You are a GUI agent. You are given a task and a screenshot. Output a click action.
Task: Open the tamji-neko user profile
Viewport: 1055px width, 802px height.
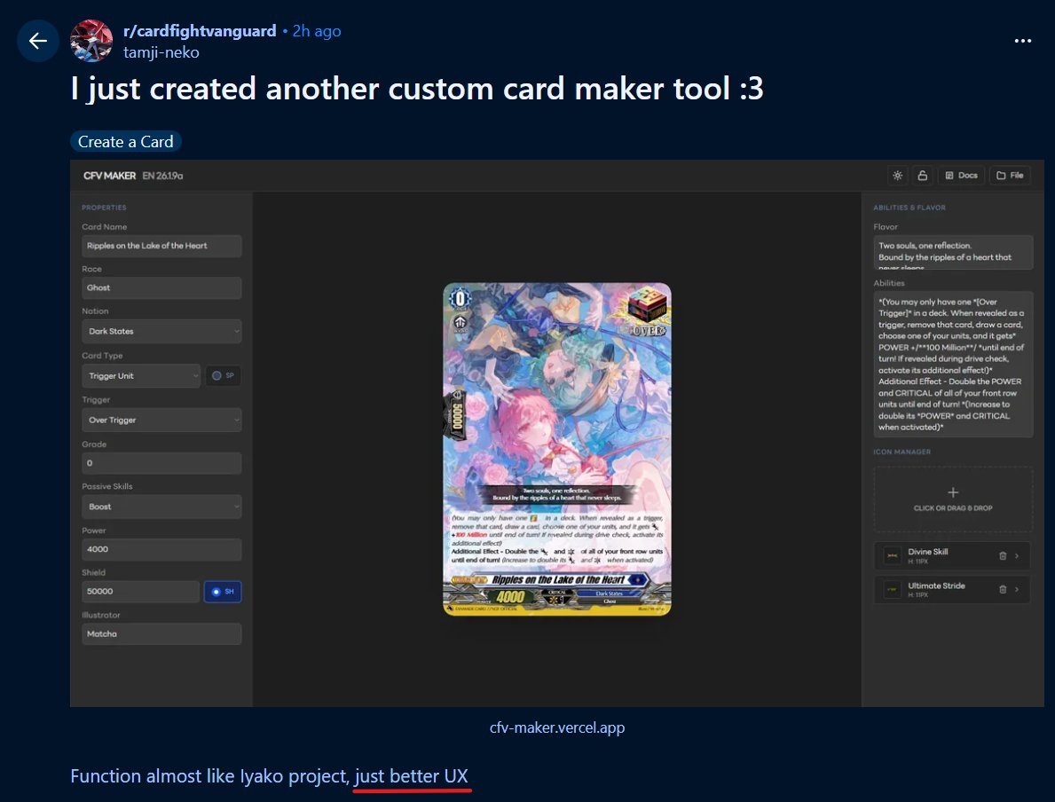[x=161, y=52]
